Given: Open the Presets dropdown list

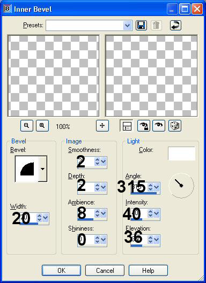Looking at the screenshot, I should [x=128, y=25].
